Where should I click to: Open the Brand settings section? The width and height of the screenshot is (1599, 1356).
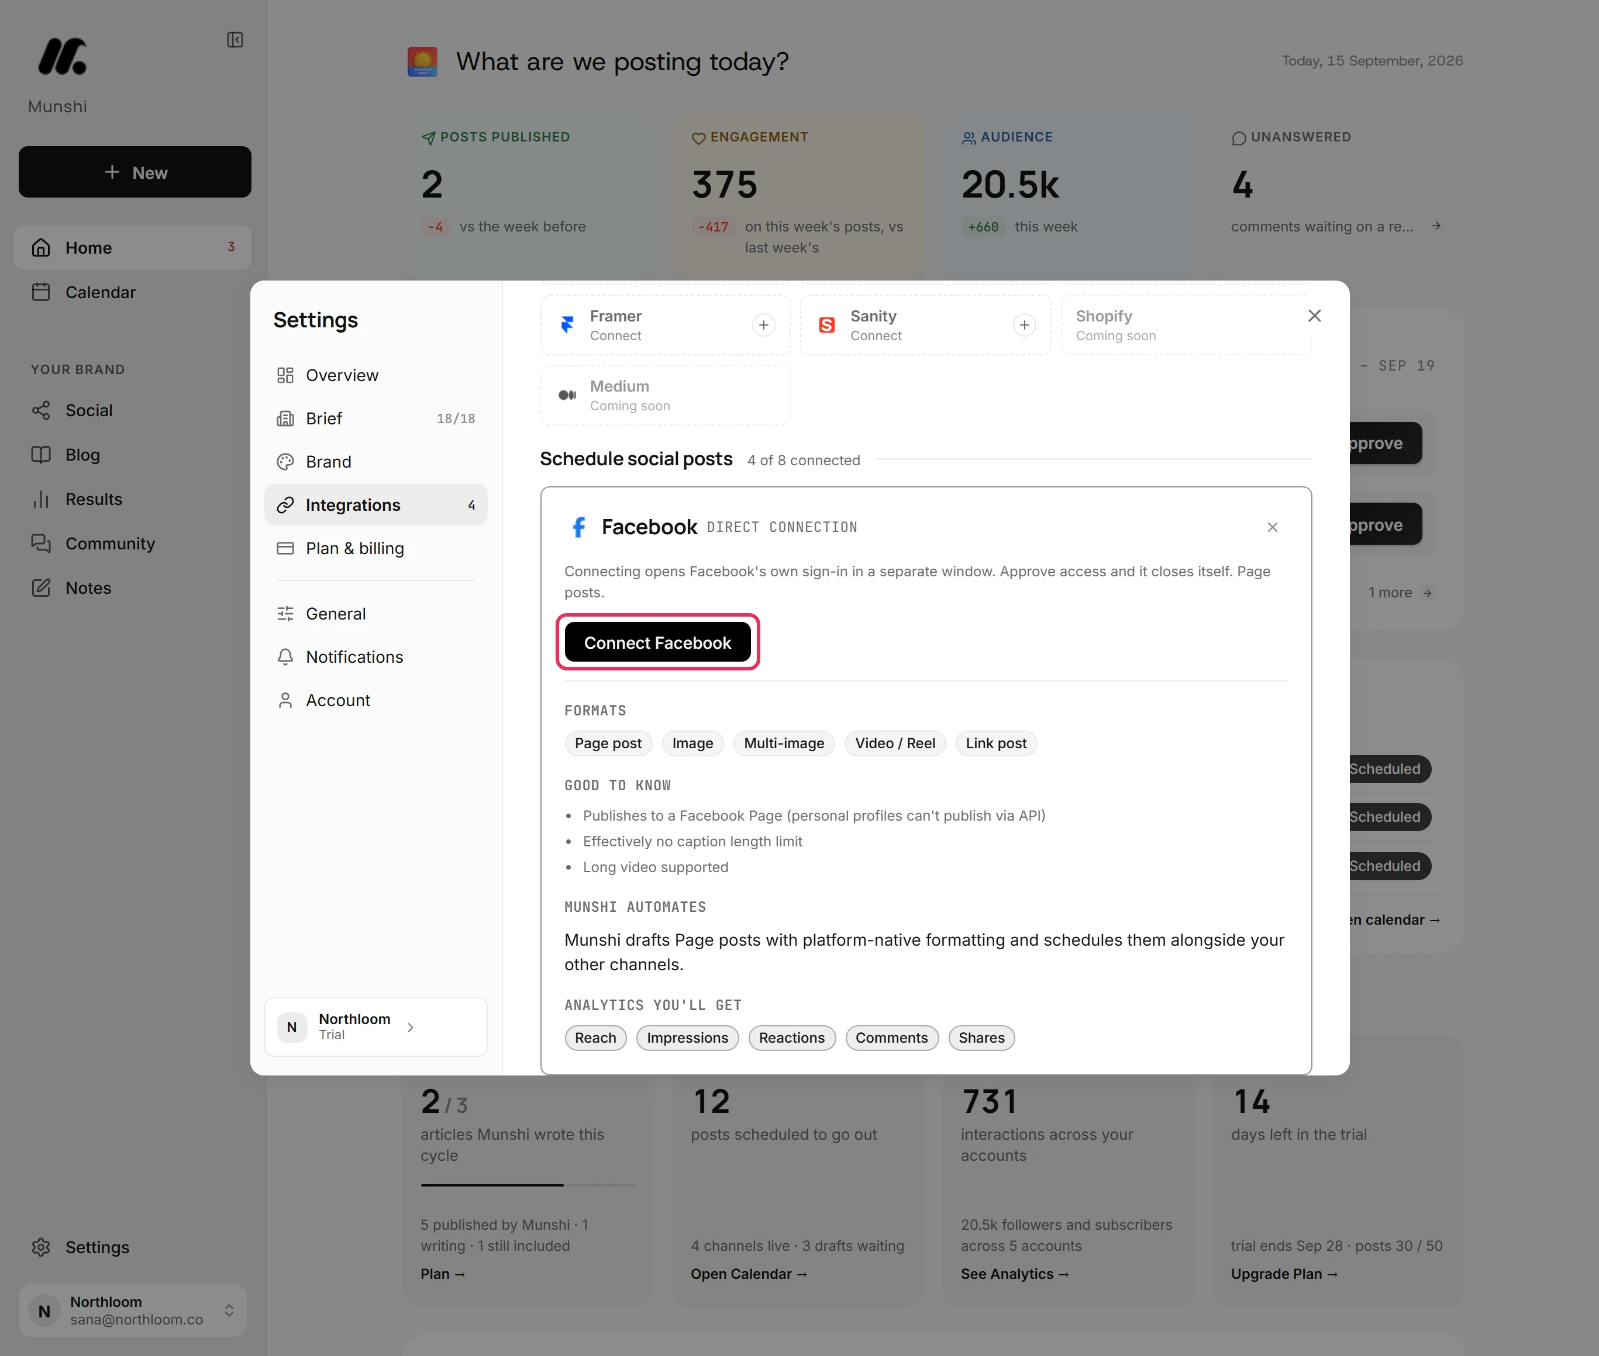click(x=376, y=461)
